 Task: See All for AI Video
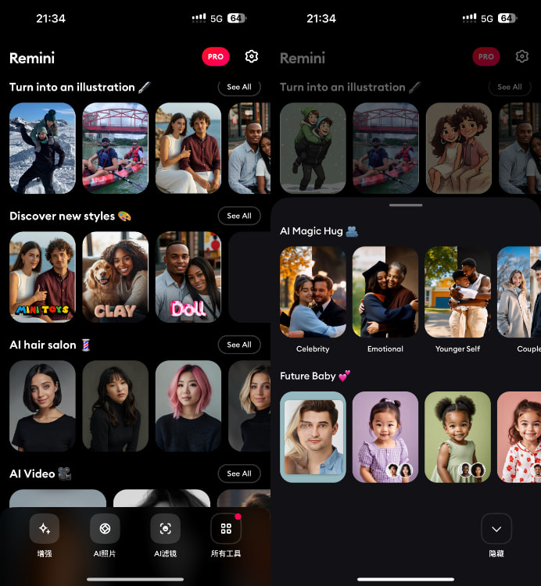click(239, 473)
